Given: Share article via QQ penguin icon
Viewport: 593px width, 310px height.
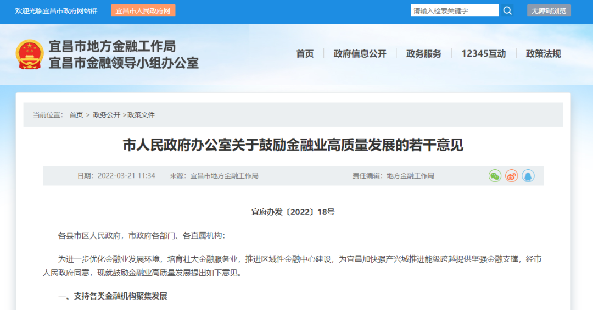Looking at the screenshot, I should tap(528, 176).
